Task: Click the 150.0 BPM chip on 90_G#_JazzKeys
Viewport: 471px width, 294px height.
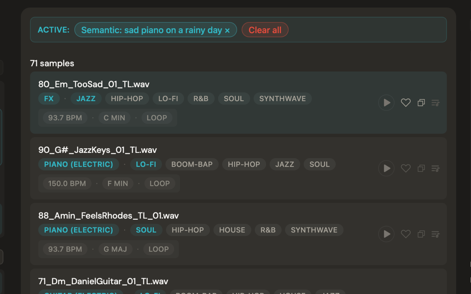Action: point(67,183)
